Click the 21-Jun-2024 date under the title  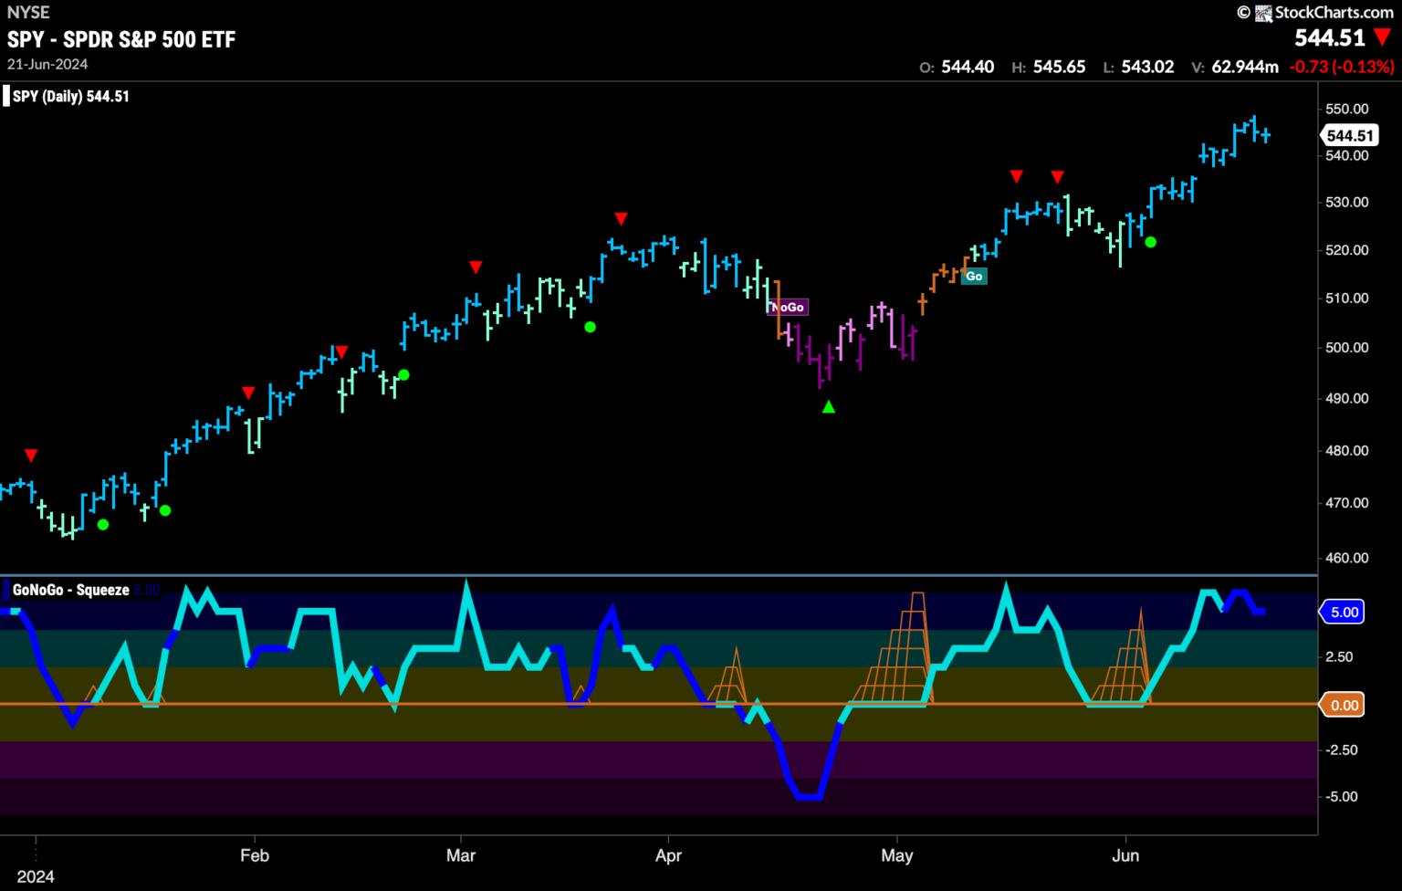point(47,64)
